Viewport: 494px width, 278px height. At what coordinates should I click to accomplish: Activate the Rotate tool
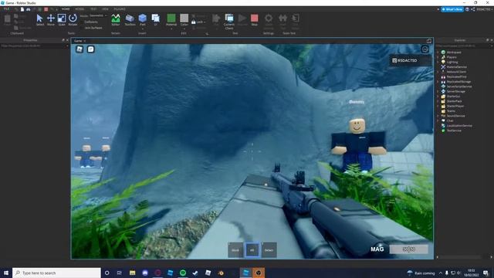tap(73, 19)
